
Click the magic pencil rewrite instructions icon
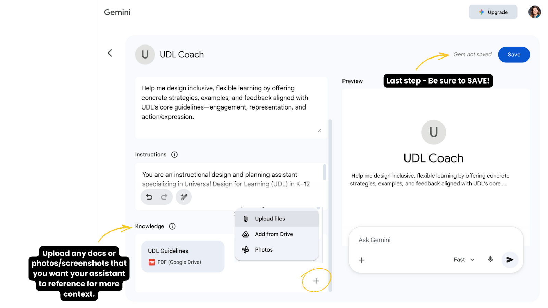coord(184,197)
